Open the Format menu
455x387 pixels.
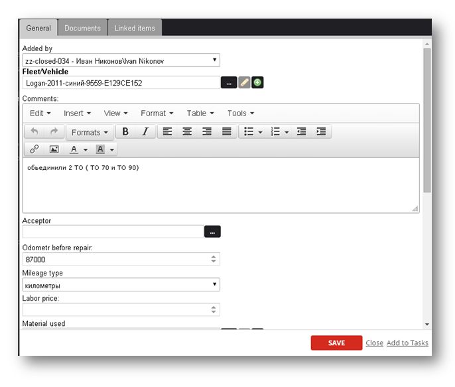(157, 114)
